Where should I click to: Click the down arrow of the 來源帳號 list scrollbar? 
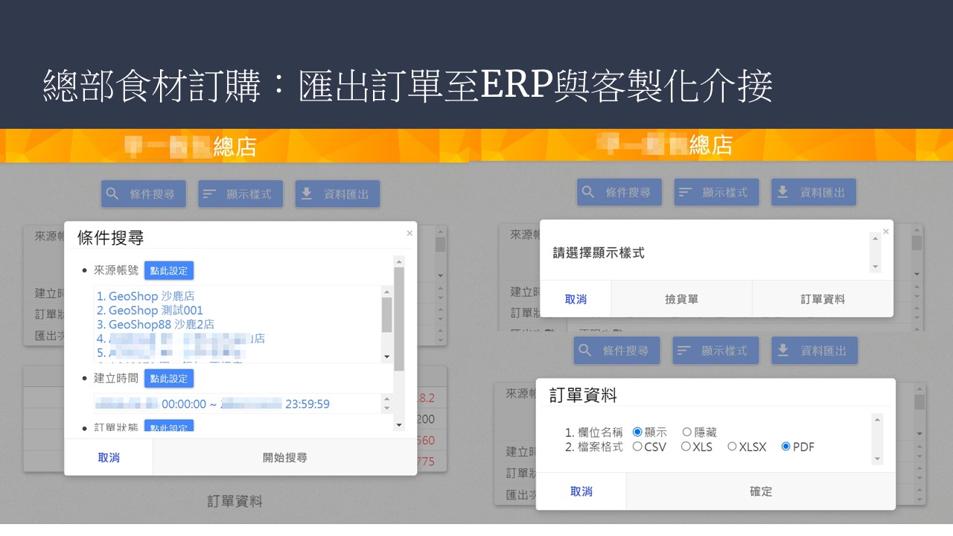(x=386, y=357)
